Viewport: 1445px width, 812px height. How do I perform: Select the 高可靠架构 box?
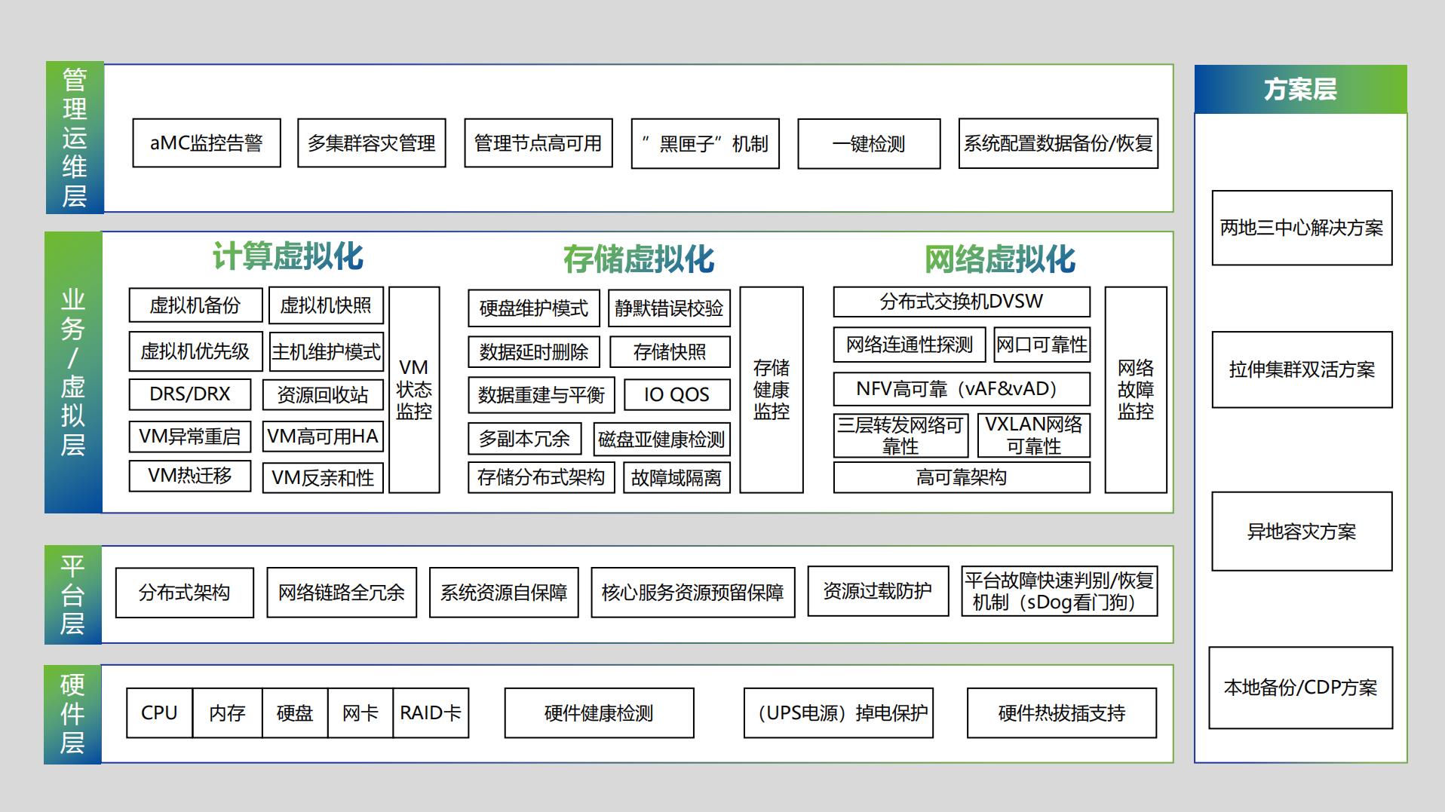click(x=962, y=477)
